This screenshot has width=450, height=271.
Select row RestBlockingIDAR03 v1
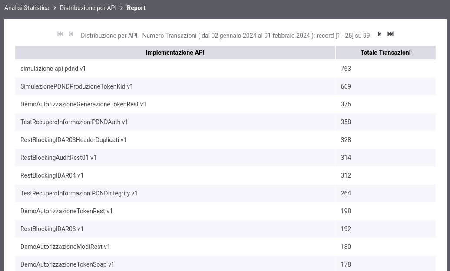pyautogui.click(x=225, y=229)
